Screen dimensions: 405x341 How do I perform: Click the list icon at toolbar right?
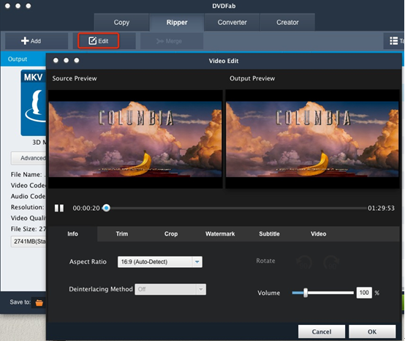click(393, 41)
